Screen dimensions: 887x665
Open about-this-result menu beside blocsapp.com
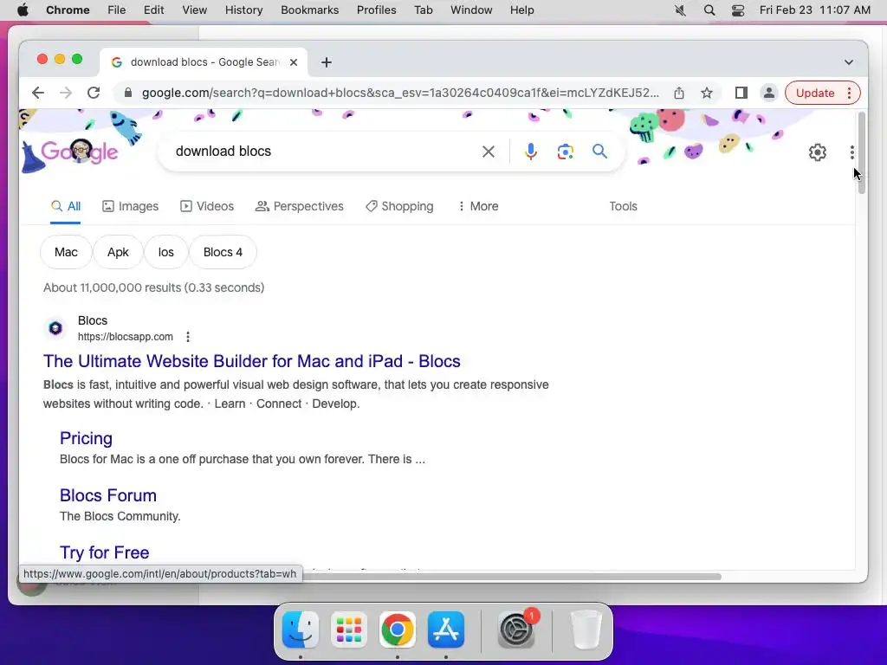tap(188, 337)
